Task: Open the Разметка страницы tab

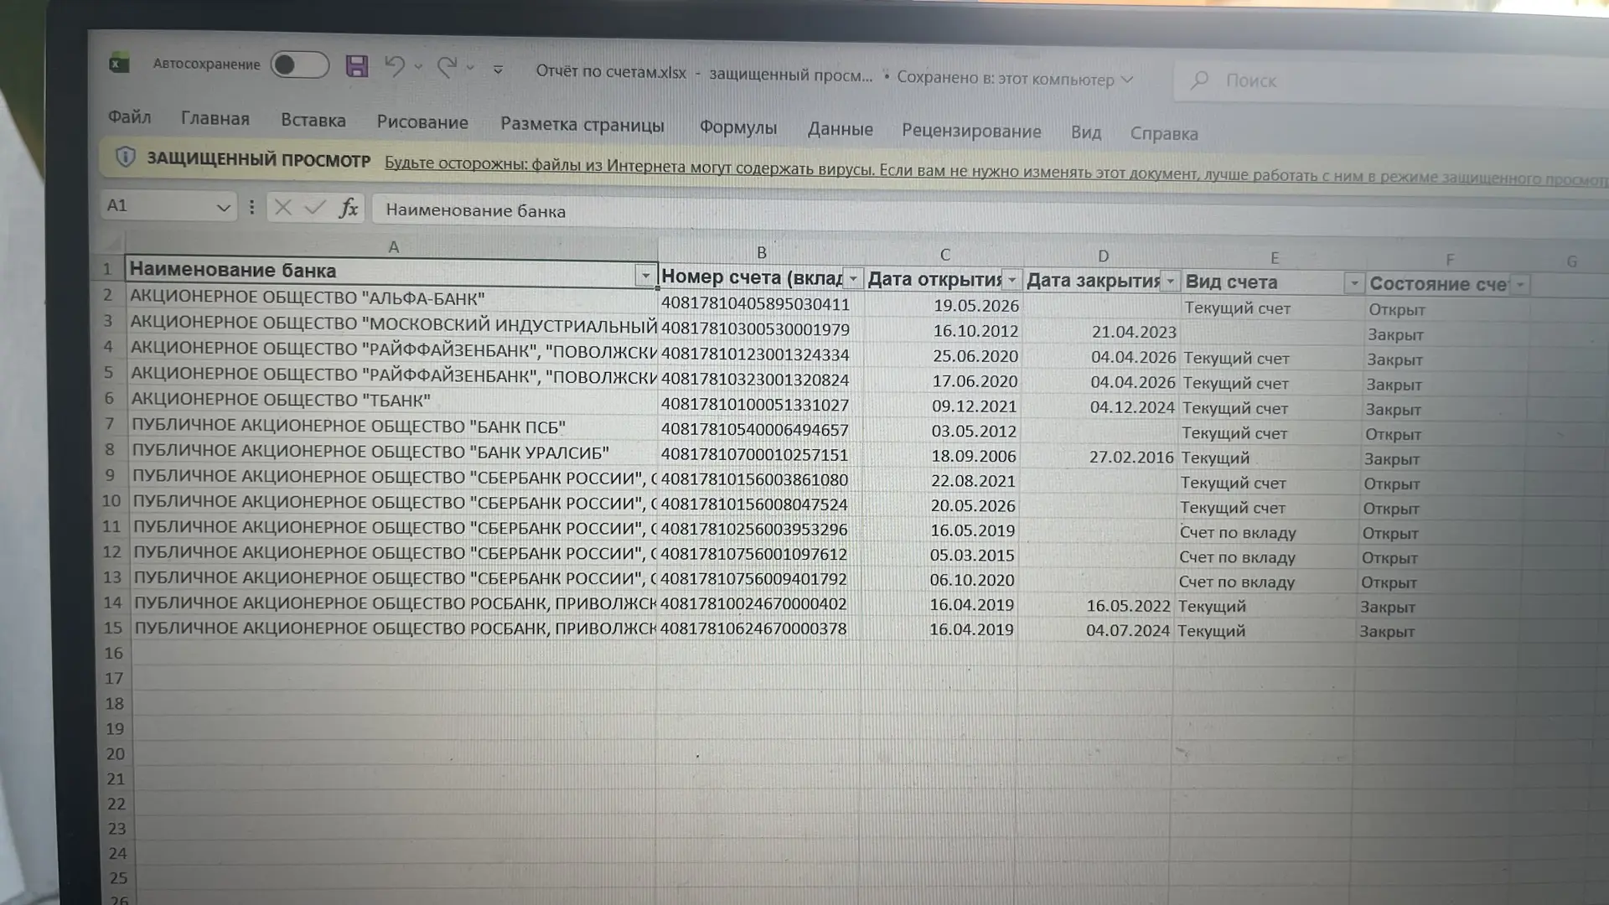Action: [x=582, y=125]
